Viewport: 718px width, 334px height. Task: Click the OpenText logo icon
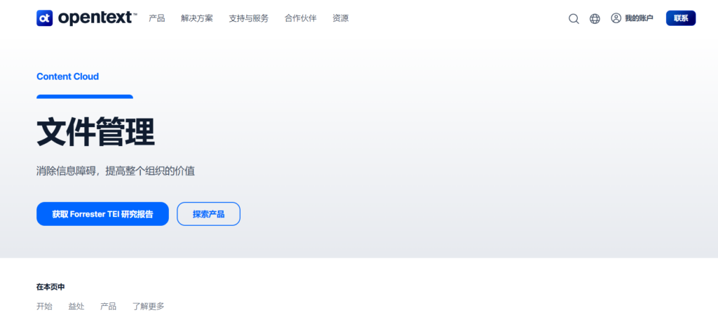click(x=45, y=18)
